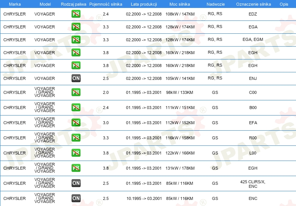Select the engine code cell B00
Image resolution: width=296 pixels, height=206 pixels.
pos(253,108)
